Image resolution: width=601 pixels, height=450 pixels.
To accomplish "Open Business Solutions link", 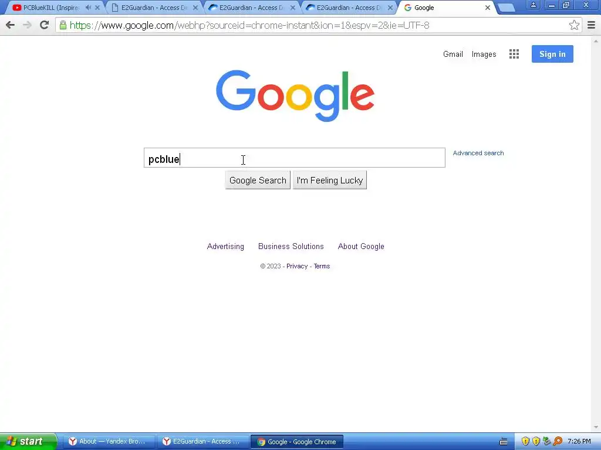I will coord(291,247).
